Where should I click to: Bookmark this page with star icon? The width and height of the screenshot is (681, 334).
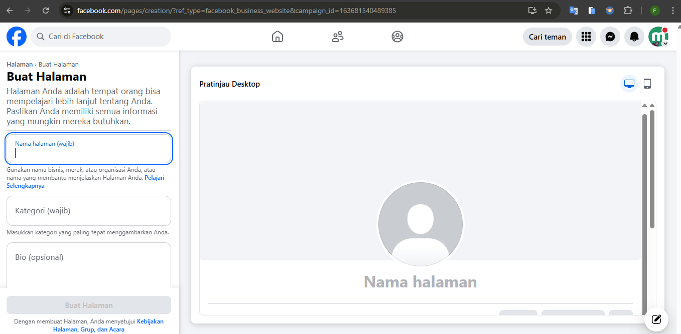(549, 11)
